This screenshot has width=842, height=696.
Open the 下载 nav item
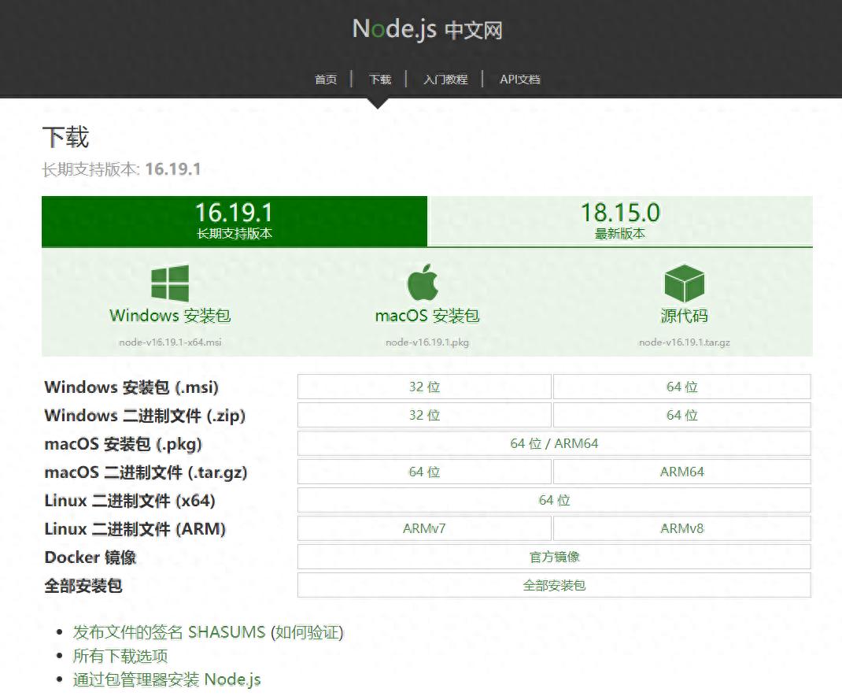tap(379, 80)
